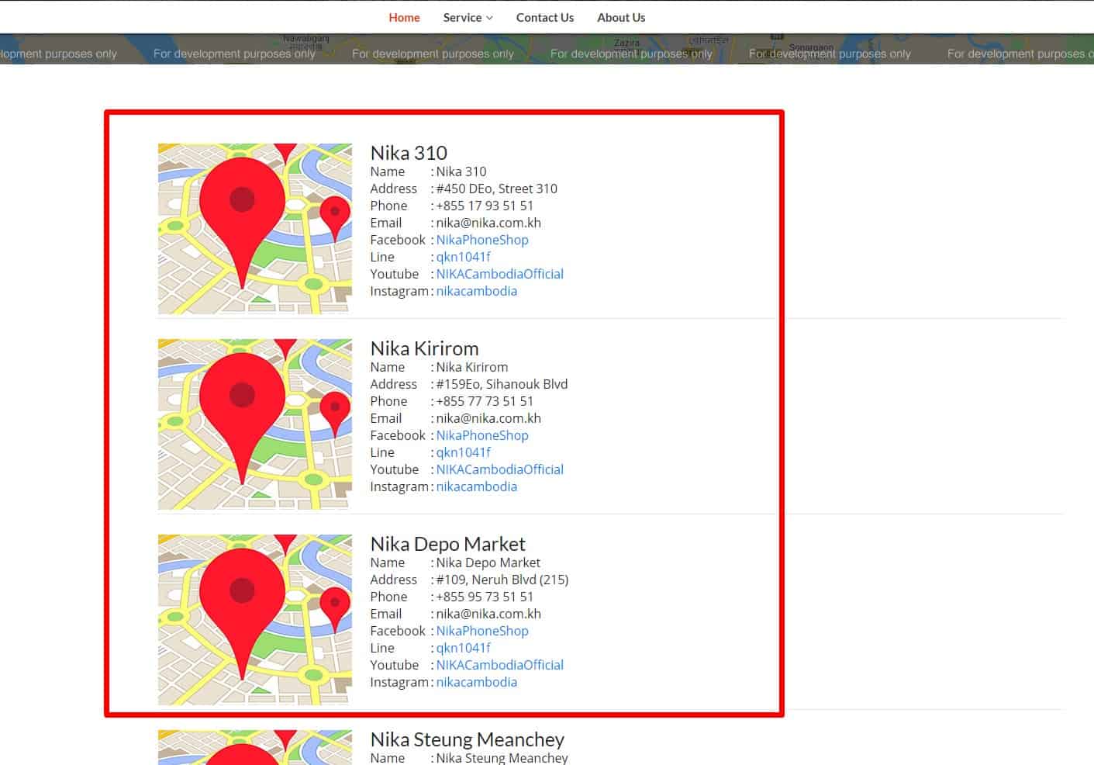1094x765 pixels.
Task: Visit the About Us page
Action: tap(620, 17)
